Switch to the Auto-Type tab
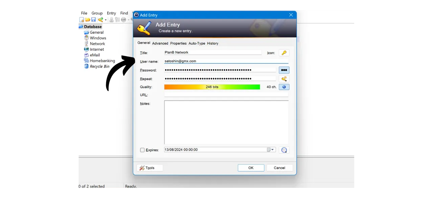433x198 pixels. (197, 43)
